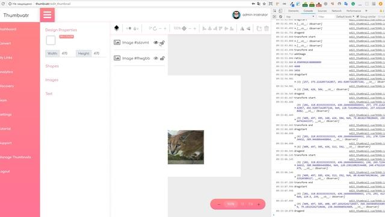Click the align left icon in toolbar
The height and width of the screenshot is (217, 385).
click(205, 28)
